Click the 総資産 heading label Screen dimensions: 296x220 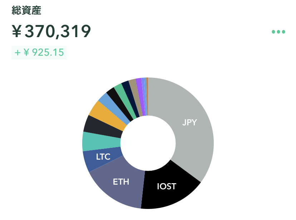tap(26, 10)
